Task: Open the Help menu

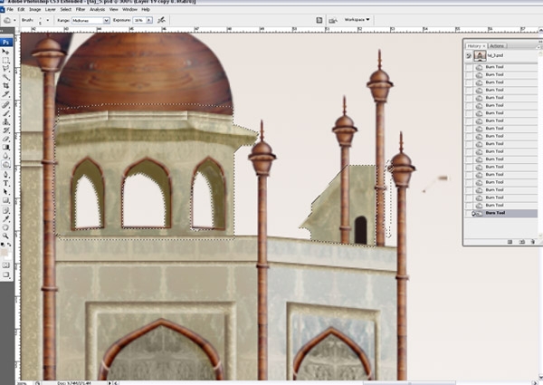Action: click(x=146, y=9)
